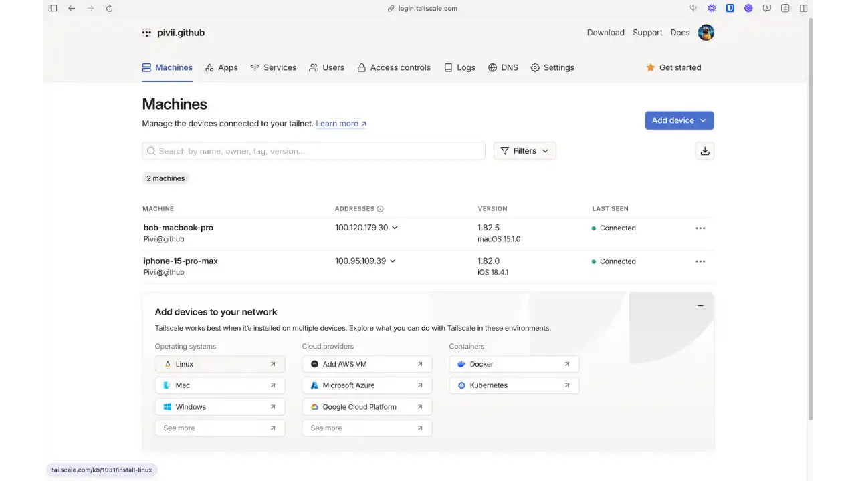856x481 pixels.
Task: Switch to the Access controls tab
Action: [394, 67]
